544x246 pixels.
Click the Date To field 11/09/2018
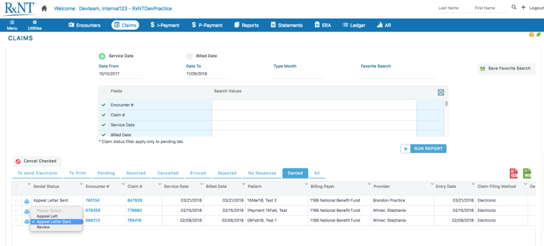(207, 74)
